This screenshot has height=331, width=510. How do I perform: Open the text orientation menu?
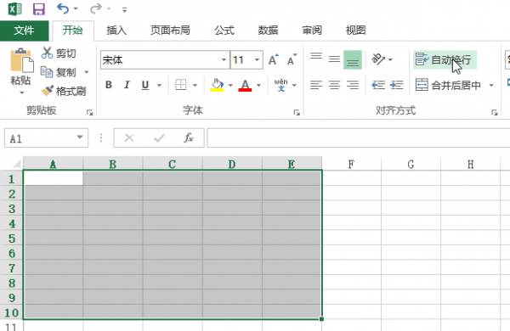pos(382,59)
